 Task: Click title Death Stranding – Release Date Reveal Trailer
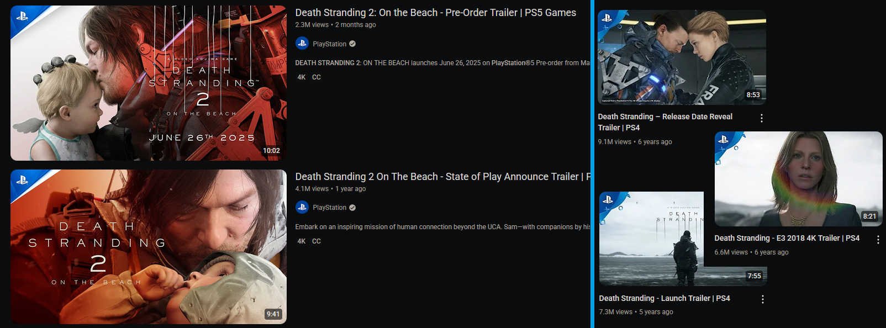[x=665, y=122]
